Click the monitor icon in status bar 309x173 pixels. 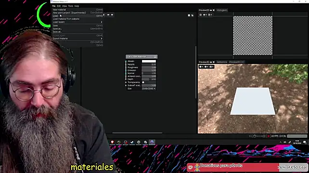point(250,136)
